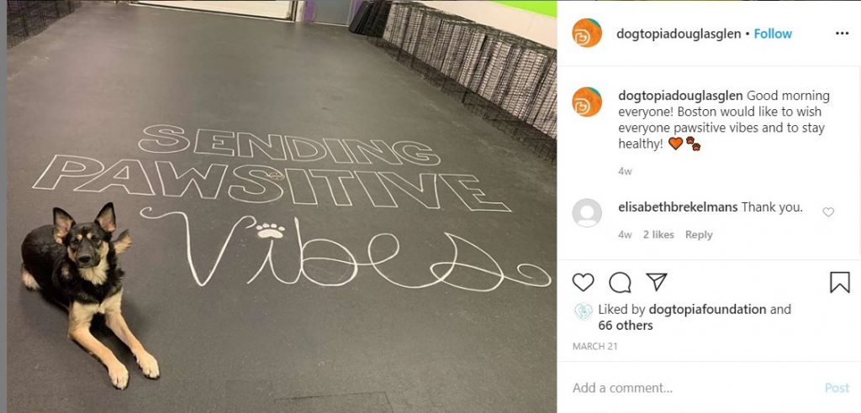Open three-dot more options menu
This screenshot has height=413, width=861.
tap(842, 34)
